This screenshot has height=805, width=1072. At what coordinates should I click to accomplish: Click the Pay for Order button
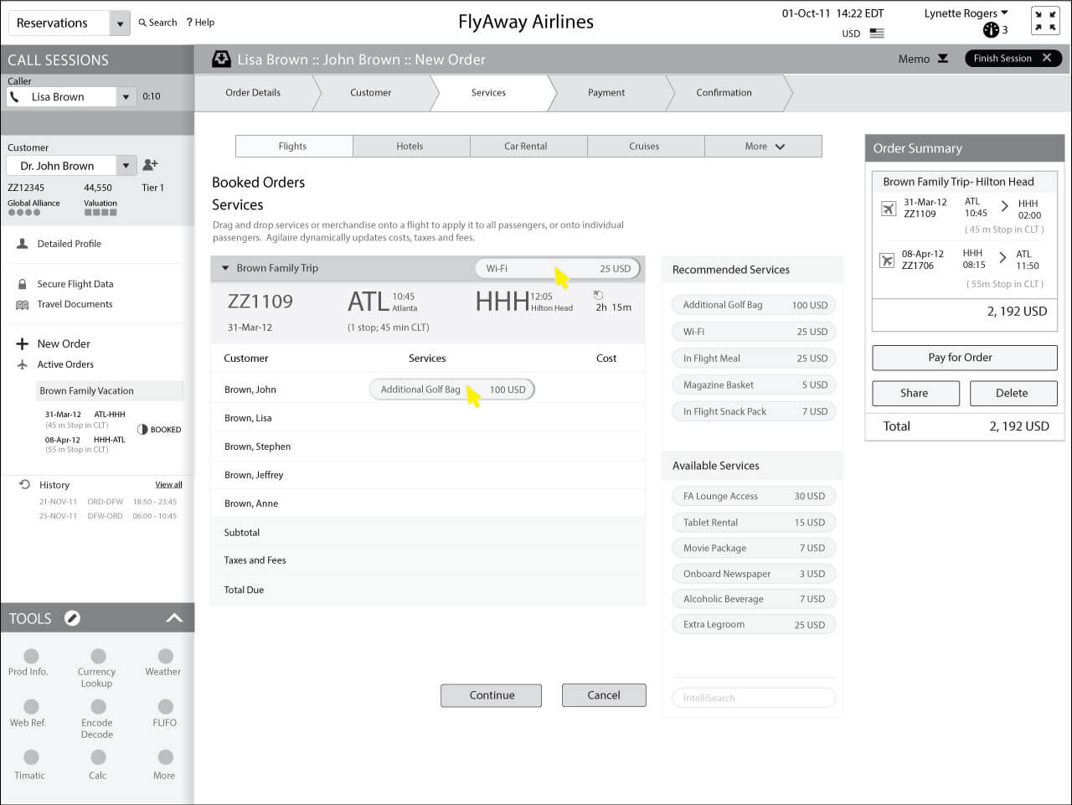pyautogui.click(x=964, y=358)
